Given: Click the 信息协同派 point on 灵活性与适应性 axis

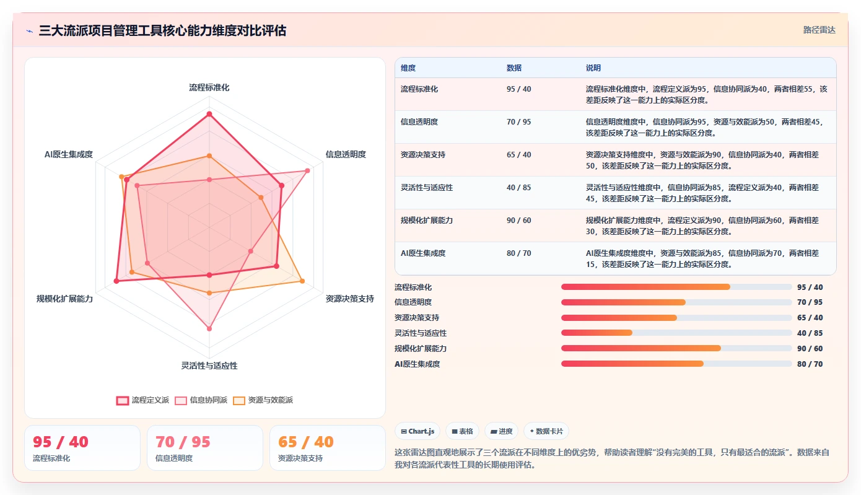Looking at the screenshot, I should (x=209, y=328).
